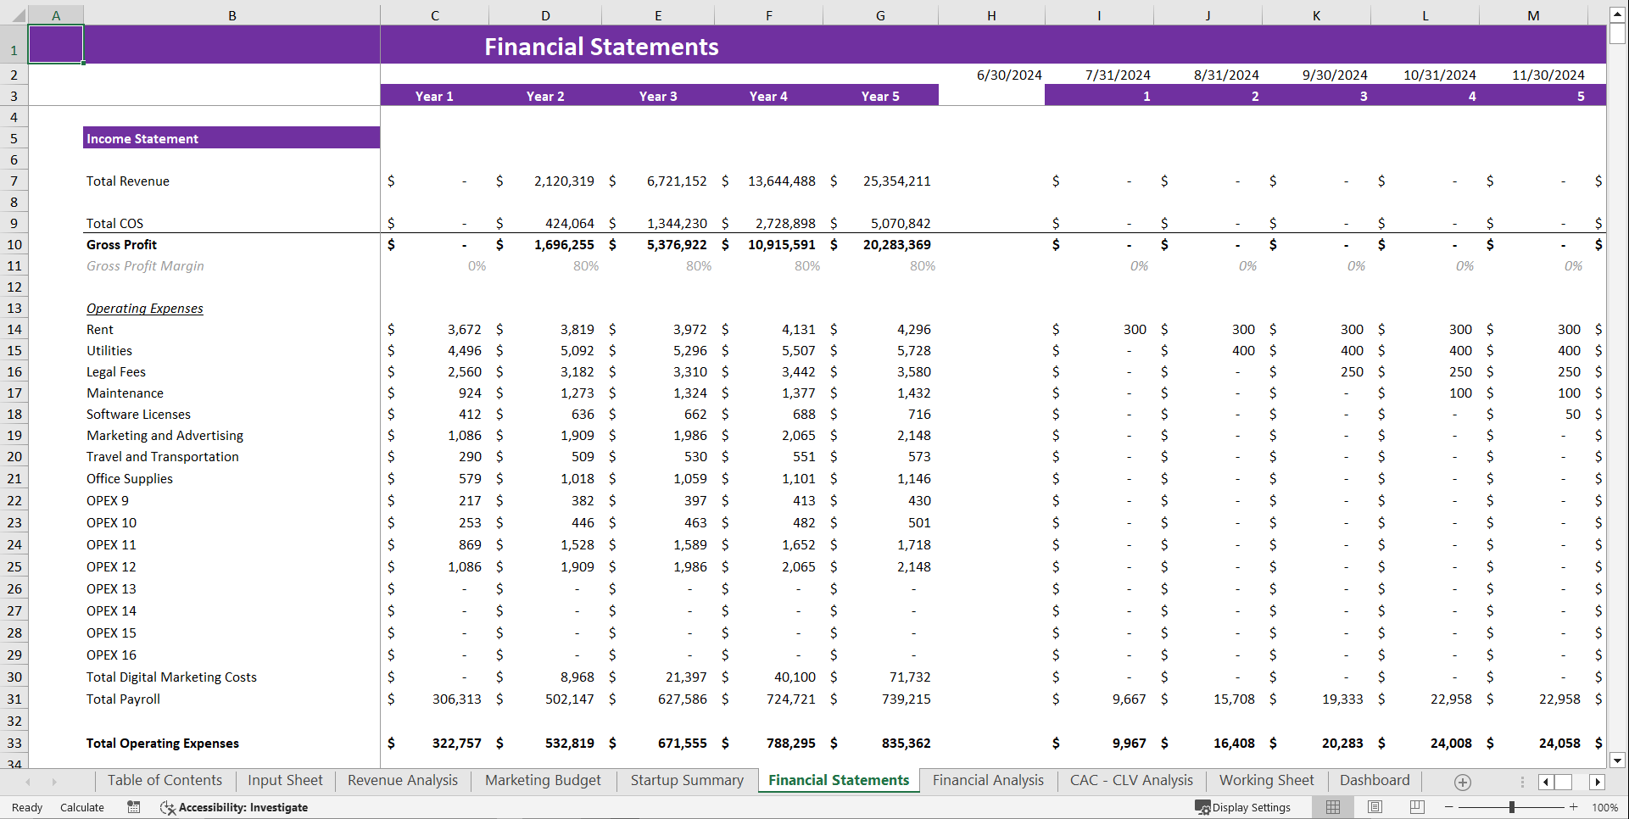Go to CAC - CLV Analysis tab
The width and height of the screenshot is (1629, 819).
1131,781
